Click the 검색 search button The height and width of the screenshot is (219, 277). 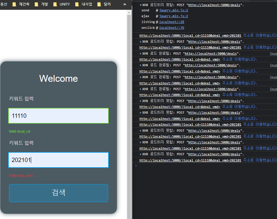click(59, 193)
